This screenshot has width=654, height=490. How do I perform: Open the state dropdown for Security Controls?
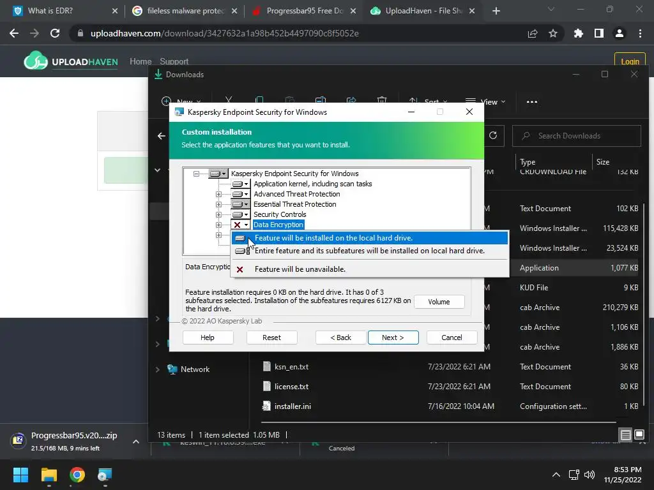coord(241,214)
